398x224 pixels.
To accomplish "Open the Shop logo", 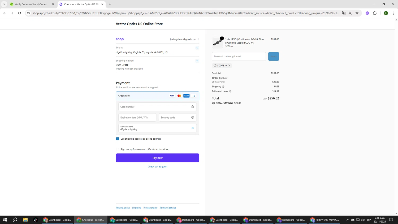I will pos(120,39).
